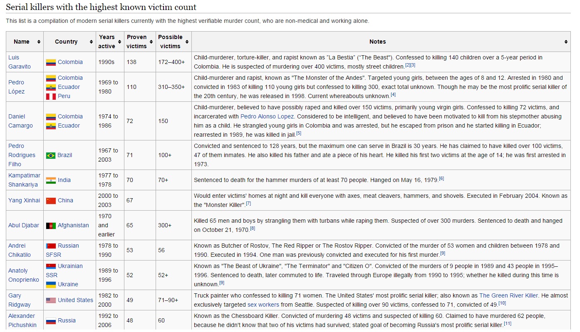580x332 pixels.
Task: Select the "71–90+" possible victims cell
Action: tap(174, 300)
